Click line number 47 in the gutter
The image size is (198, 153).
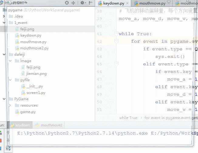[99, 79]
